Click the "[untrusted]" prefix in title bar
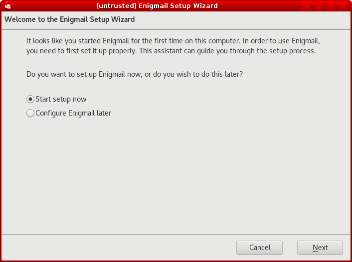This screenshot has width=352, height=262. (116, 5)
